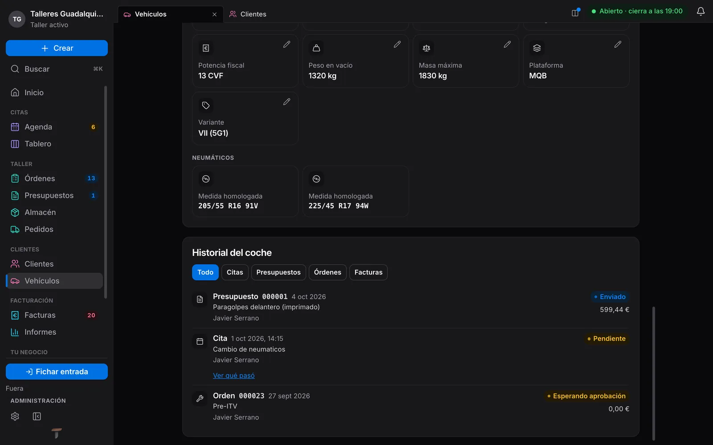The height and width of the screenshot is (445, 713).
Task: Open settings gear in sidebar
Action: tap(15, 416)
